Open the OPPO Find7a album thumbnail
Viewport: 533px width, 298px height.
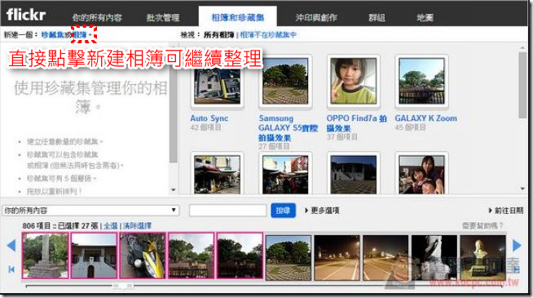354,82
